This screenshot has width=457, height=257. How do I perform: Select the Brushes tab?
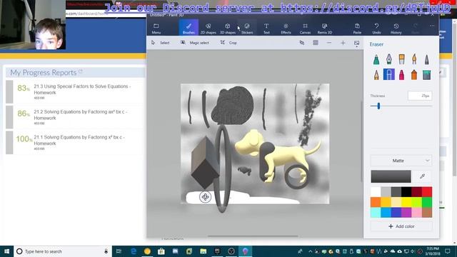coord(189,28)
